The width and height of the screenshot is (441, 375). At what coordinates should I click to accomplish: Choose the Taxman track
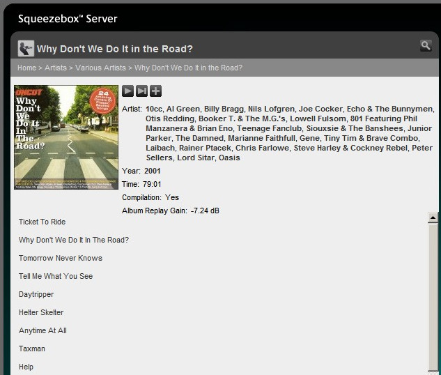[32, 349]
